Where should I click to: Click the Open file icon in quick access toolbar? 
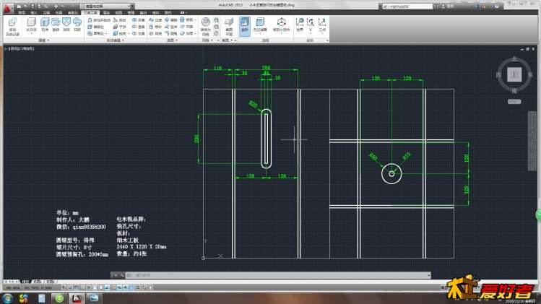coord(25,6)
